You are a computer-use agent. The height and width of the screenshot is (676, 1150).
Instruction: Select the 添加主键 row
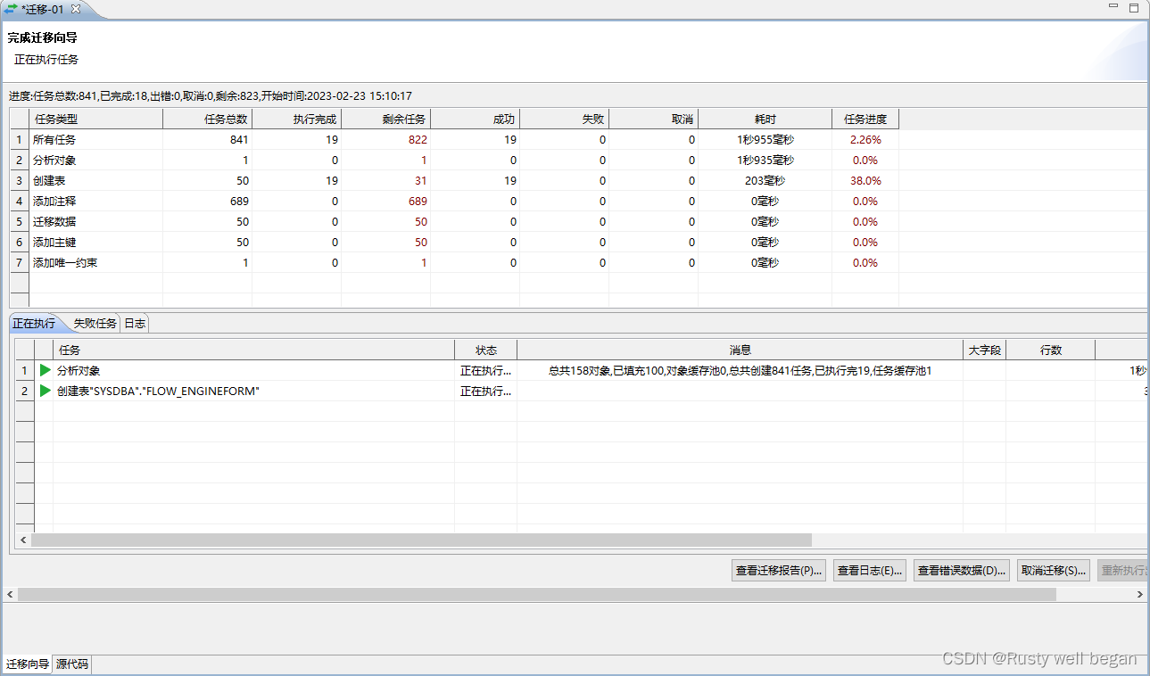pyautogui.click(x=454, y=243)
